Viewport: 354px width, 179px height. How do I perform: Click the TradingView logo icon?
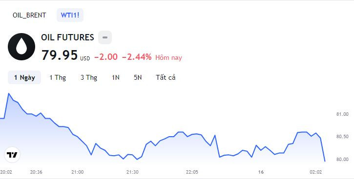click(x=12, y=155)
